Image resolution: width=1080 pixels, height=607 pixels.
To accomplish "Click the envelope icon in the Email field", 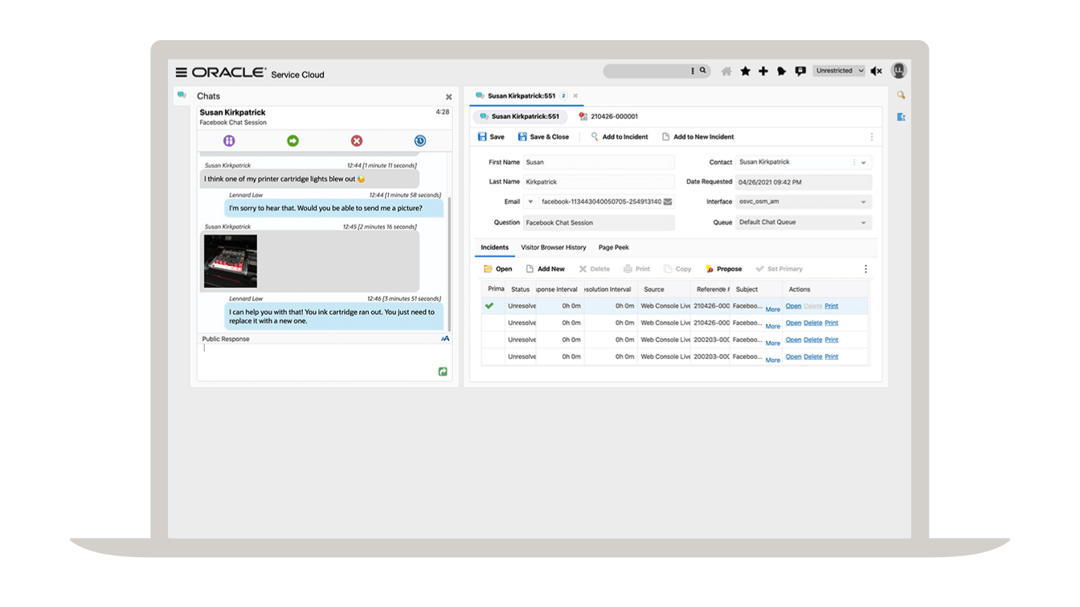I will 667,202.
